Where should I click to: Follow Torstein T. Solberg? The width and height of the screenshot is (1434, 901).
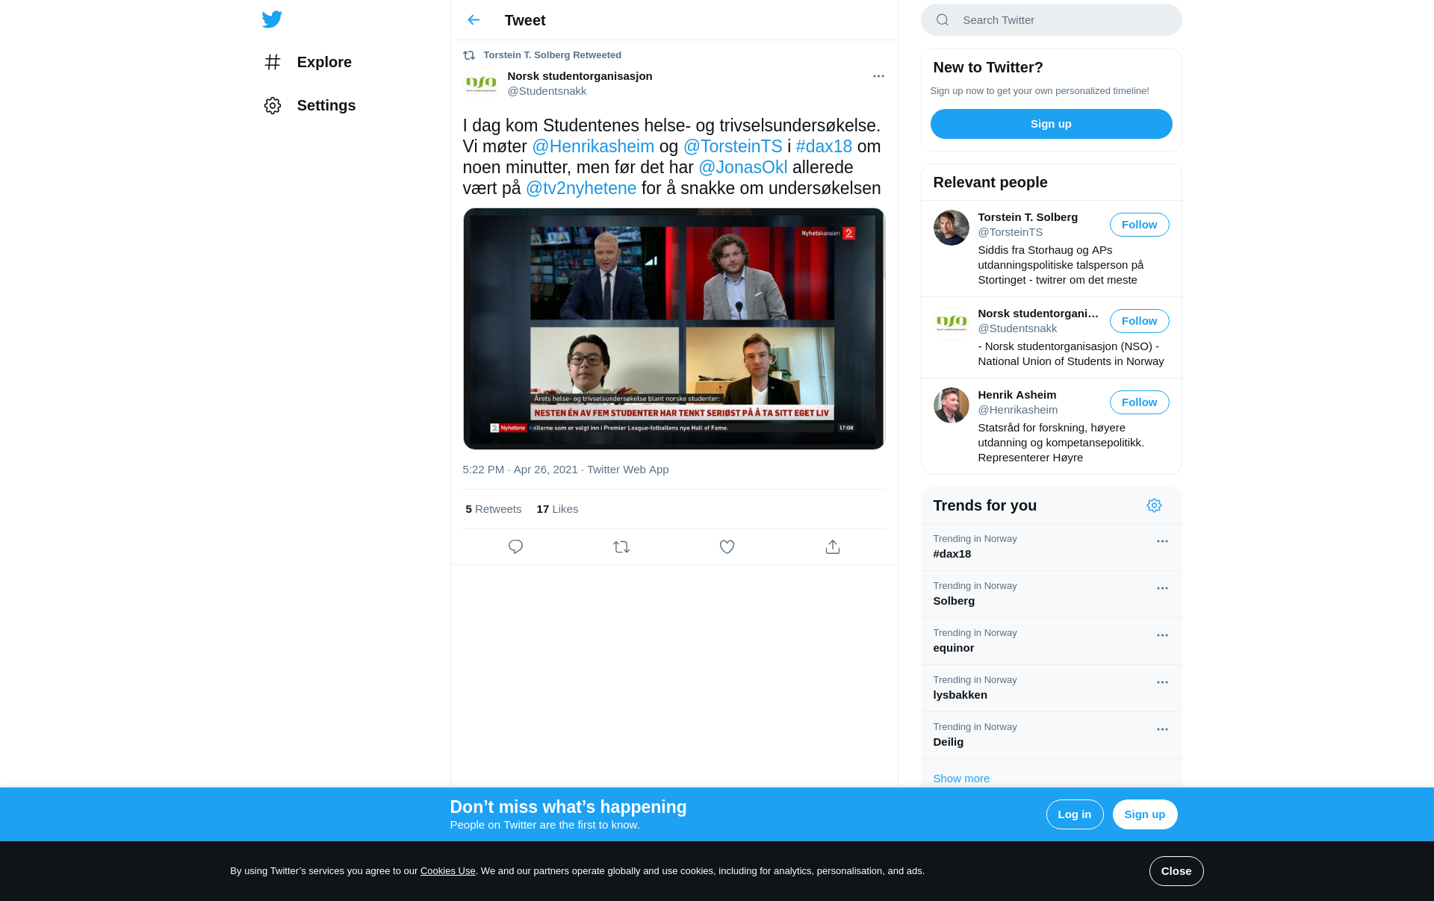pos(1140,225)
